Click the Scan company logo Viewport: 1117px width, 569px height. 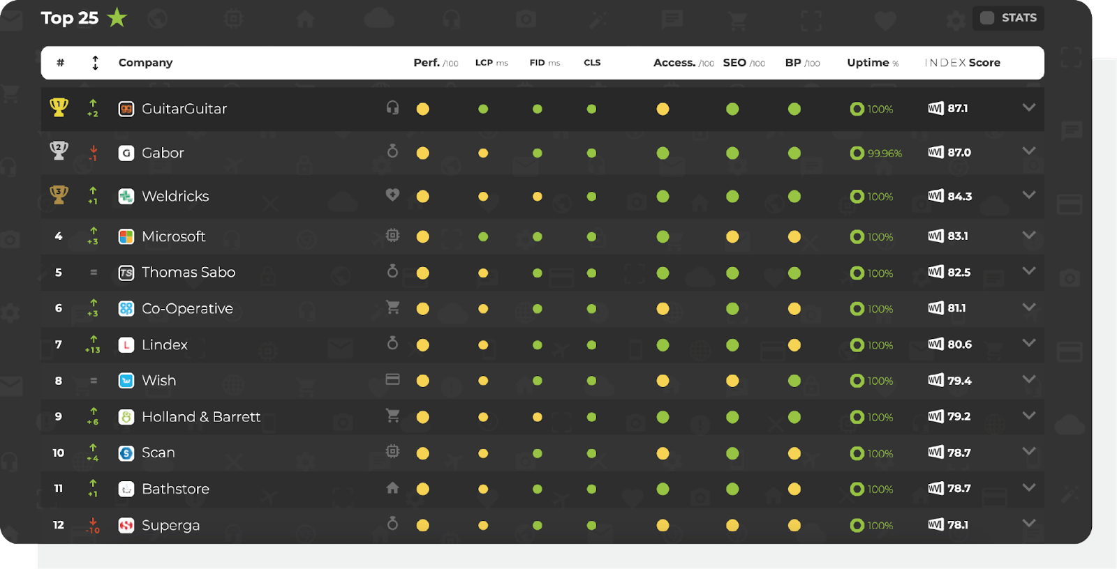(126, 453)
